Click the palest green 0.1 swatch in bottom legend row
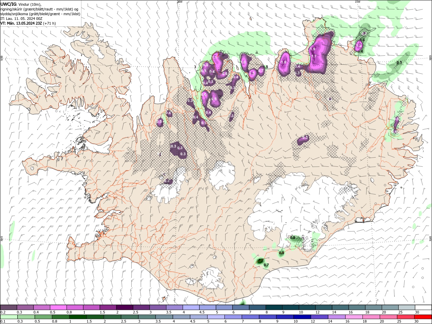This screenshot has height=324, width=432. pyautogui.click(x=9, y=317)
